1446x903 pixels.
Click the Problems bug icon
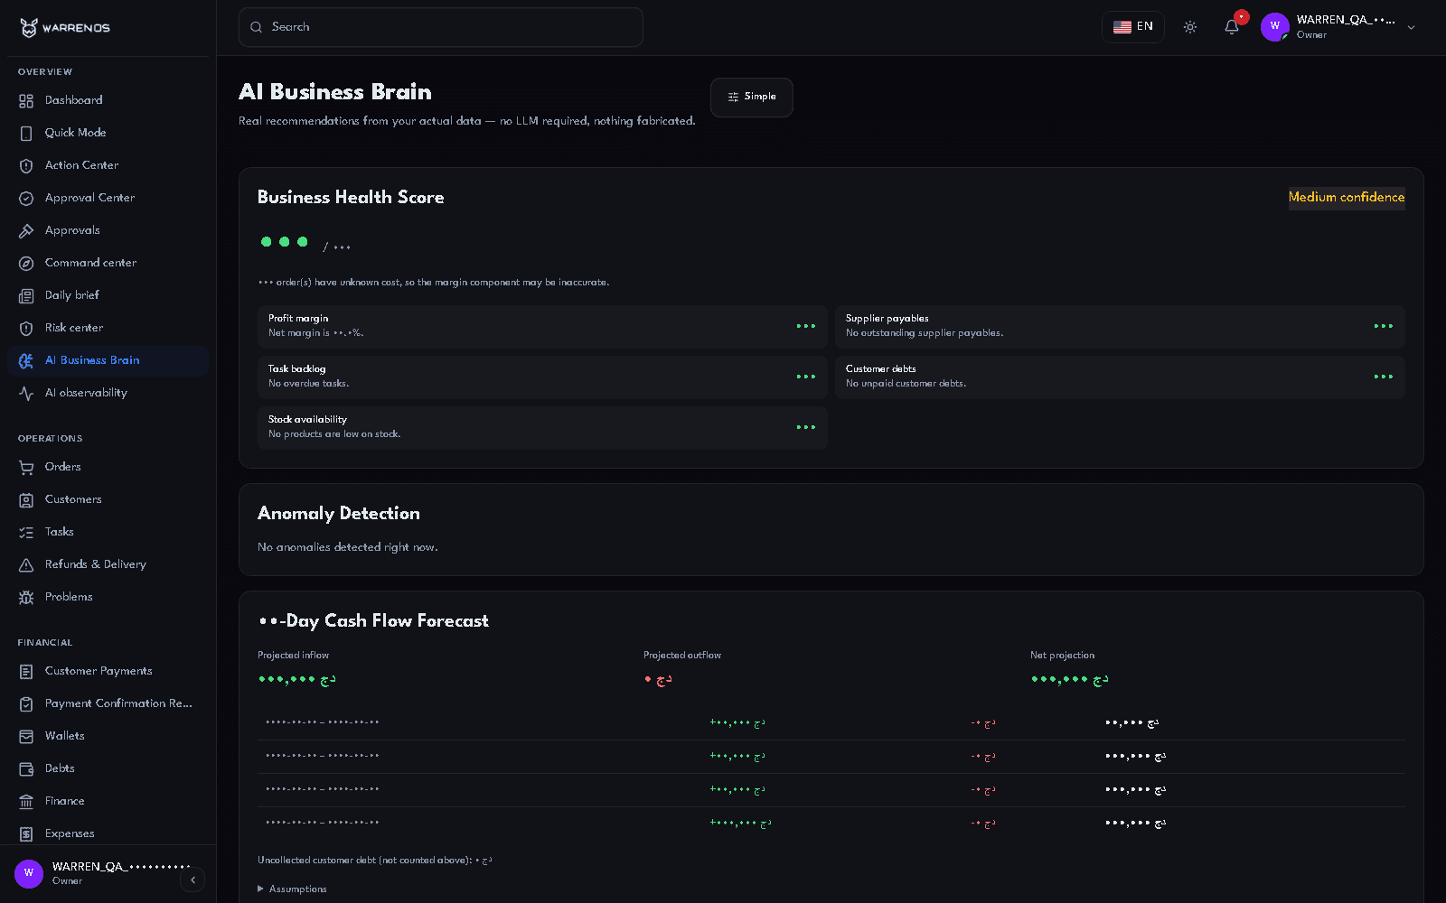coord(26,597)
